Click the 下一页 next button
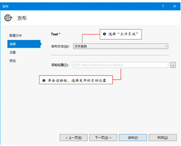Viewport: 181px width, 146px height. 103,137
